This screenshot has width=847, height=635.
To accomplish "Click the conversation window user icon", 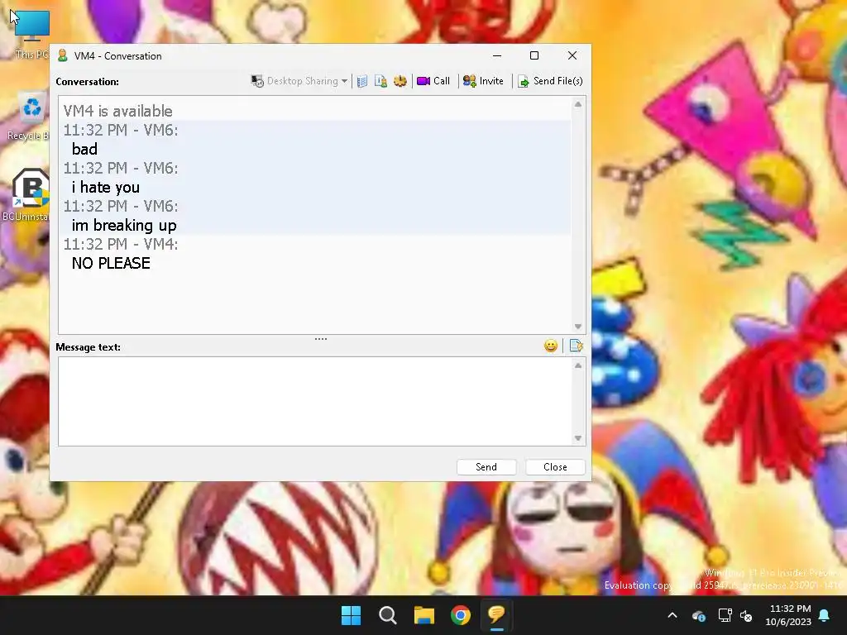I will [x=63, y=55].
